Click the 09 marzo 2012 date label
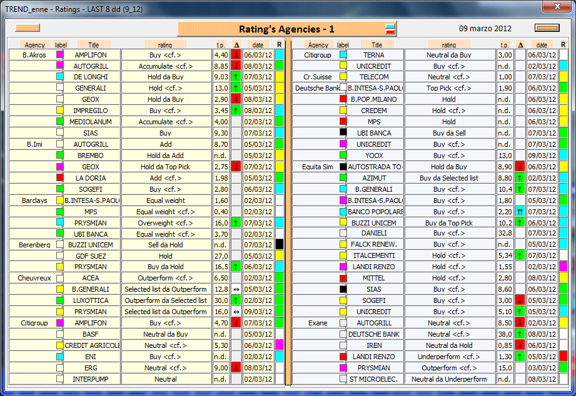Screen dimensions: 576x396 [x=485, y=28]
